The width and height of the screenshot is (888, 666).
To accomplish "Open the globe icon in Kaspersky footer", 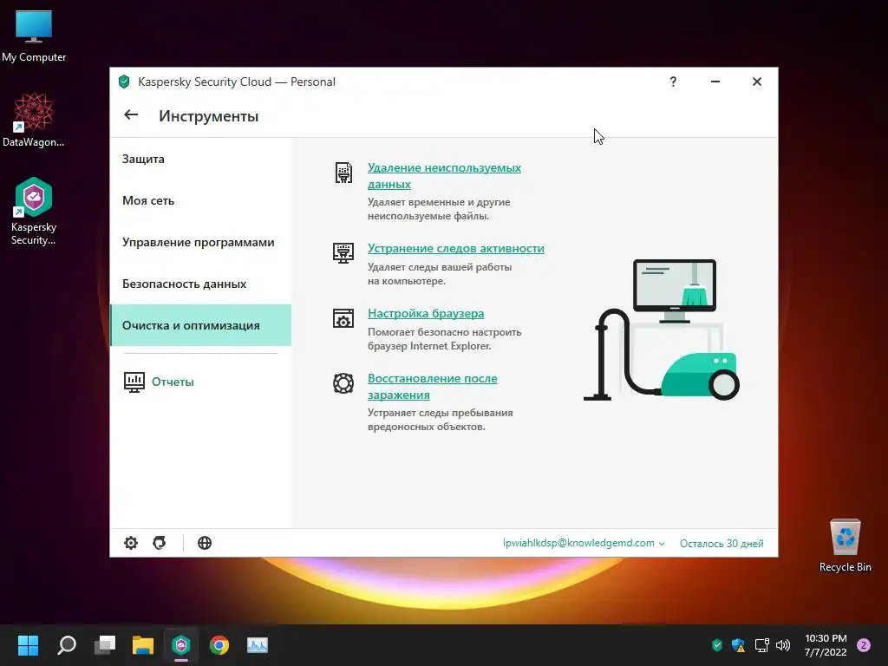I will (205, 543).
